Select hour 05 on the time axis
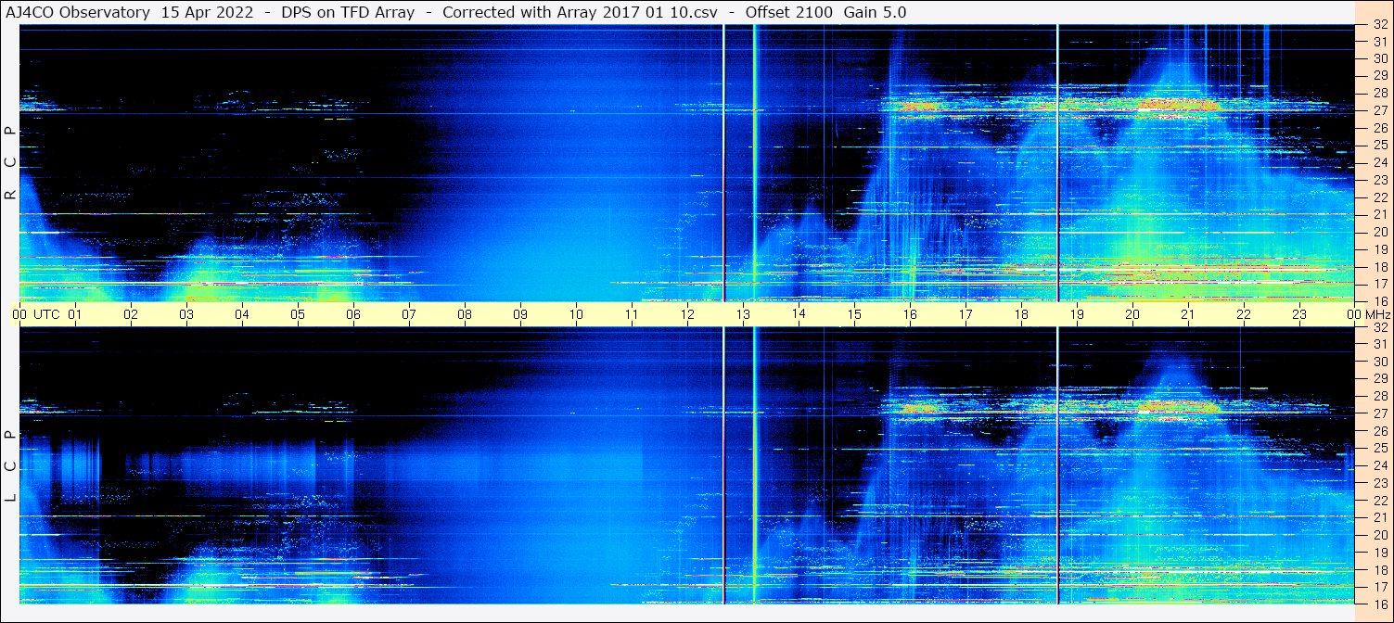1394x623 pixels. (x=298, y=314)
